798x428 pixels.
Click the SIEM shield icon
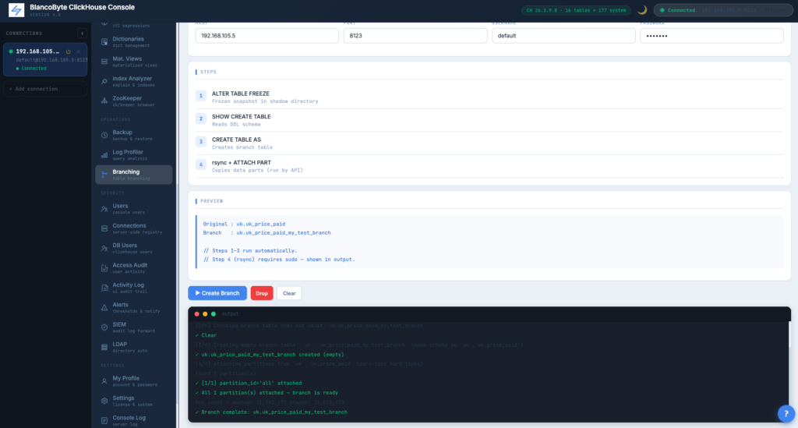(x=104, y=327)
